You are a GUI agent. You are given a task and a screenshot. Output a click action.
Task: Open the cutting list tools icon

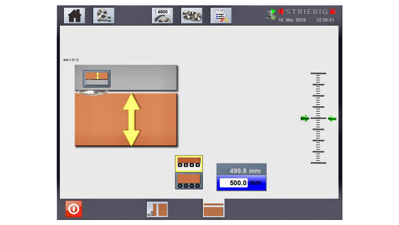tap(221, 16)
